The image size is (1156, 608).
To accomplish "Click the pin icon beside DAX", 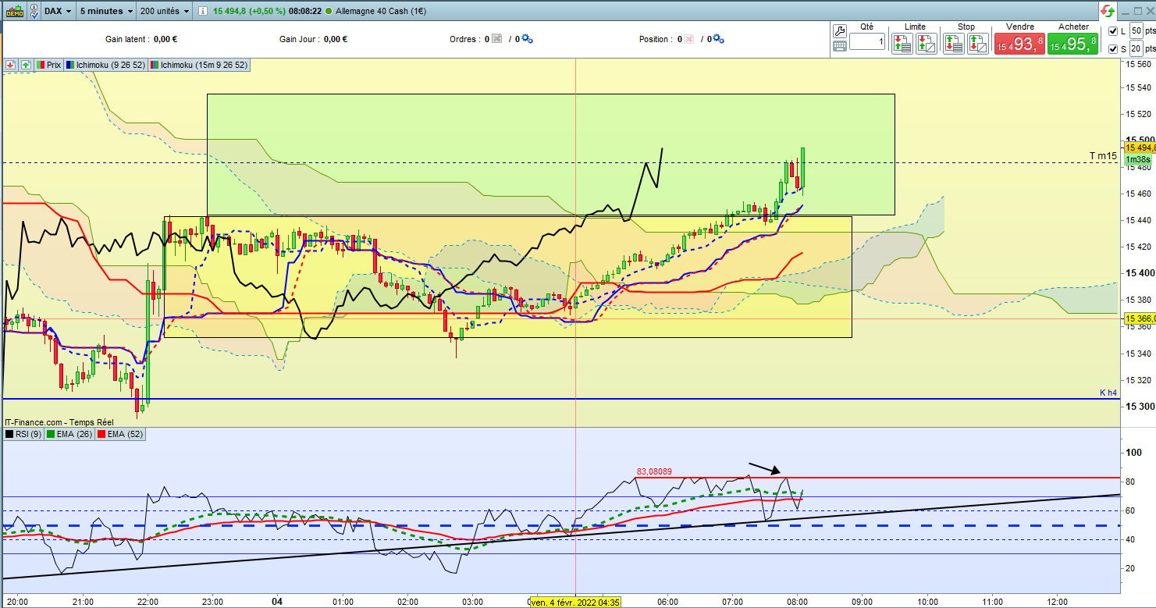I will tap(34, 11).
